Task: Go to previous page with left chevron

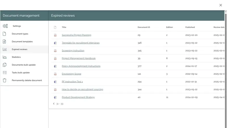Action: pyautogui.click(x=54, y=104)
